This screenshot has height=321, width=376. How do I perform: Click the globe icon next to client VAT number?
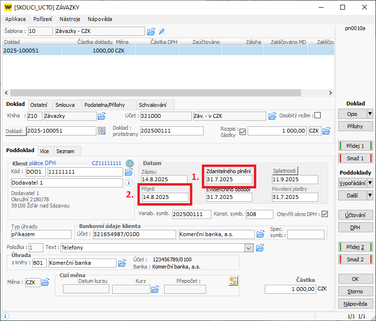coord(129,163)
